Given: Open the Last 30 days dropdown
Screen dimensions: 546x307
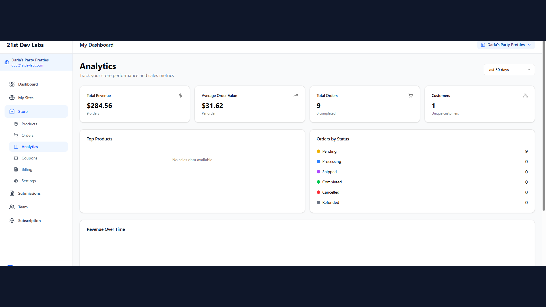Looking at the screenshot, I should (x=509, y=70).
